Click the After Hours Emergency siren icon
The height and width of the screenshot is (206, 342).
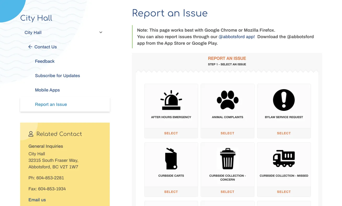(171, 100)
